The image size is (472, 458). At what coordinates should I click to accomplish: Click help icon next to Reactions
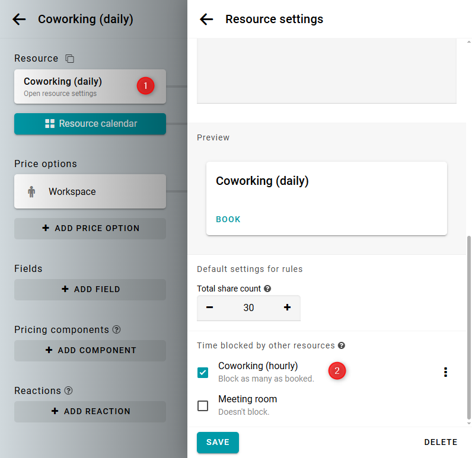tap(69, 390)
